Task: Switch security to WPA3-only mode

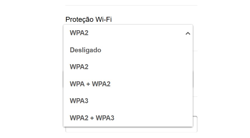Action: click(79, 101)
